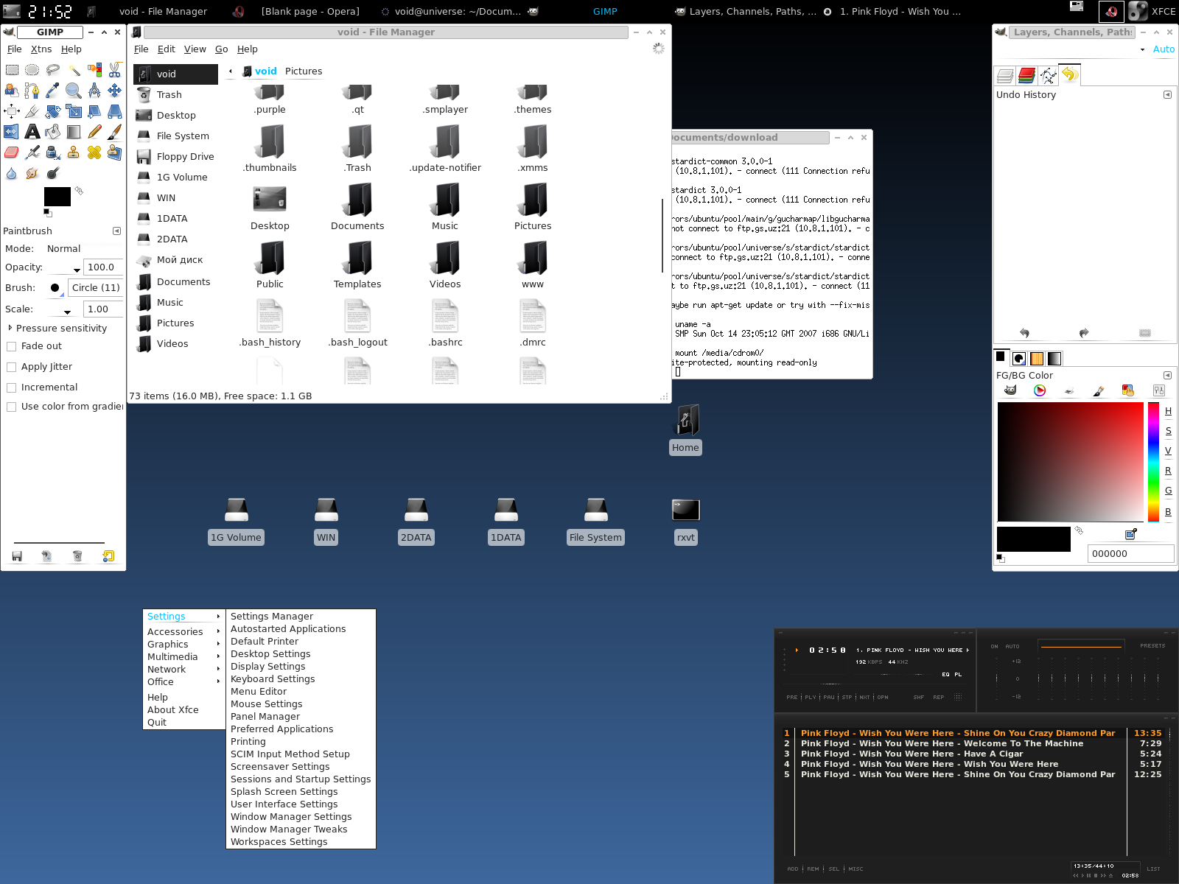Viewport: 1179px width, 884px height.
Task: Choose Window Manager Tweaks menu entry
Action: pyautogui.click(x=301, y=829)
